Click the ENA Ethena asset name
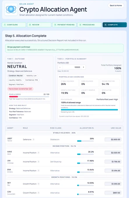The image size is (129, 198). click(10, 171)
